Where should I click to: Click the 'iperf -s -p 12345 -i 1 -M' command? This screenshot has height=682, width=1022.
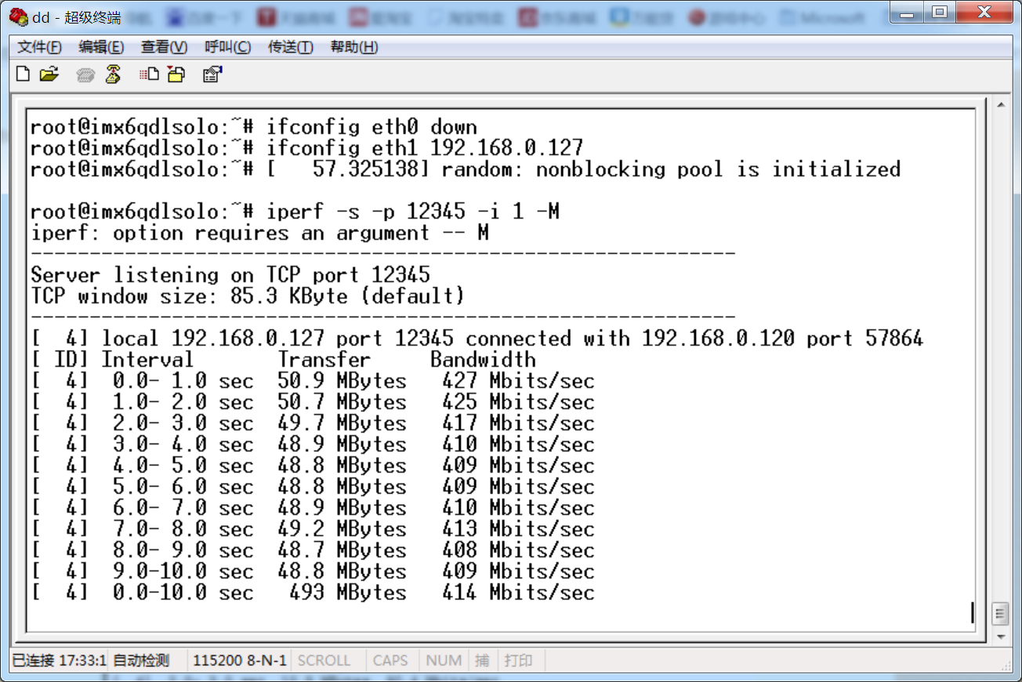click(x=413, y=212)
